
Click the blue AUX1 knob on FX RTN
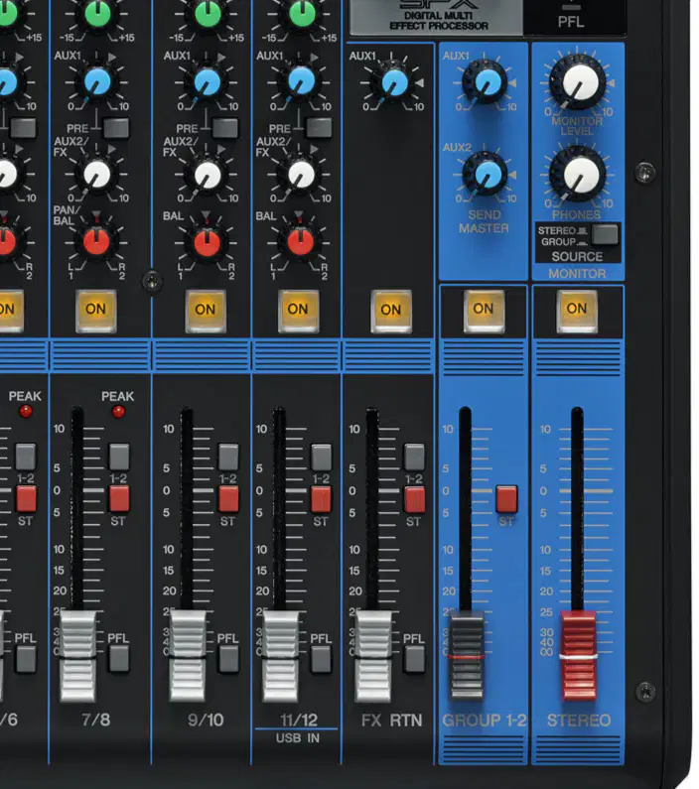[394, 82]
